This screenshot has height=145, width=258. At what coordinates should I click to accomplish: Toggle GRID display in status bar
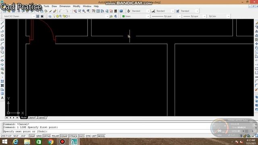point(39,136)
